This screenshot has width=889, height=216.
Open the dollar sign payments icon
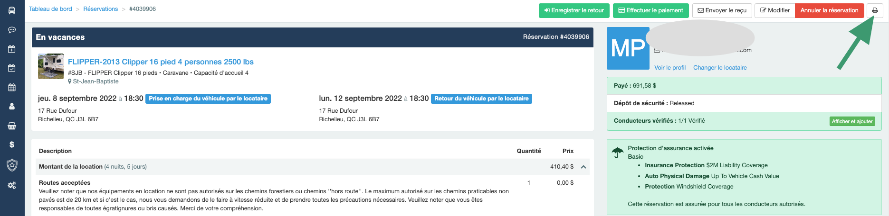[x=12, y=144]
